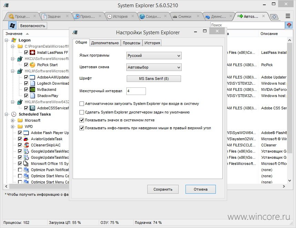
Task: Open the Windows logo system menu button
Action: (x=12, y=25)
